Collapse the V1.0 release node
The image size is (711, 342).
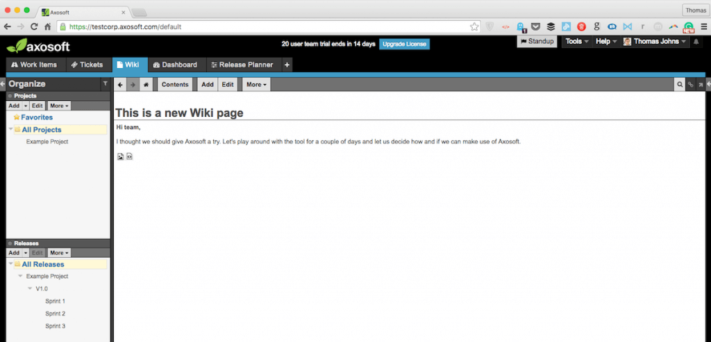click(29, 288)
